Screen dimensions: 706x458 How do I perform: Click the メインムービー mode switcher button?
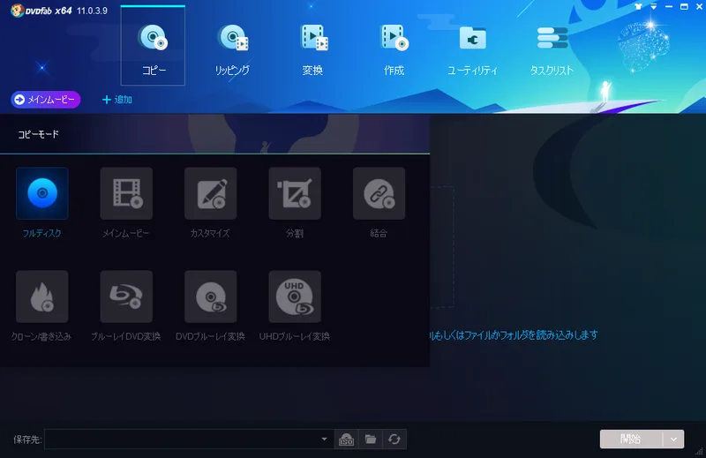(46, 100)
